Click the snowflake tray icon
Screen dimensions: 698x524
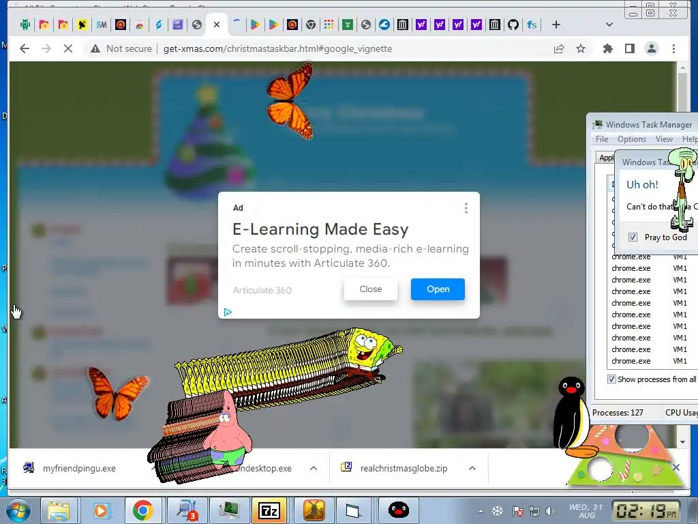[497, 511]
